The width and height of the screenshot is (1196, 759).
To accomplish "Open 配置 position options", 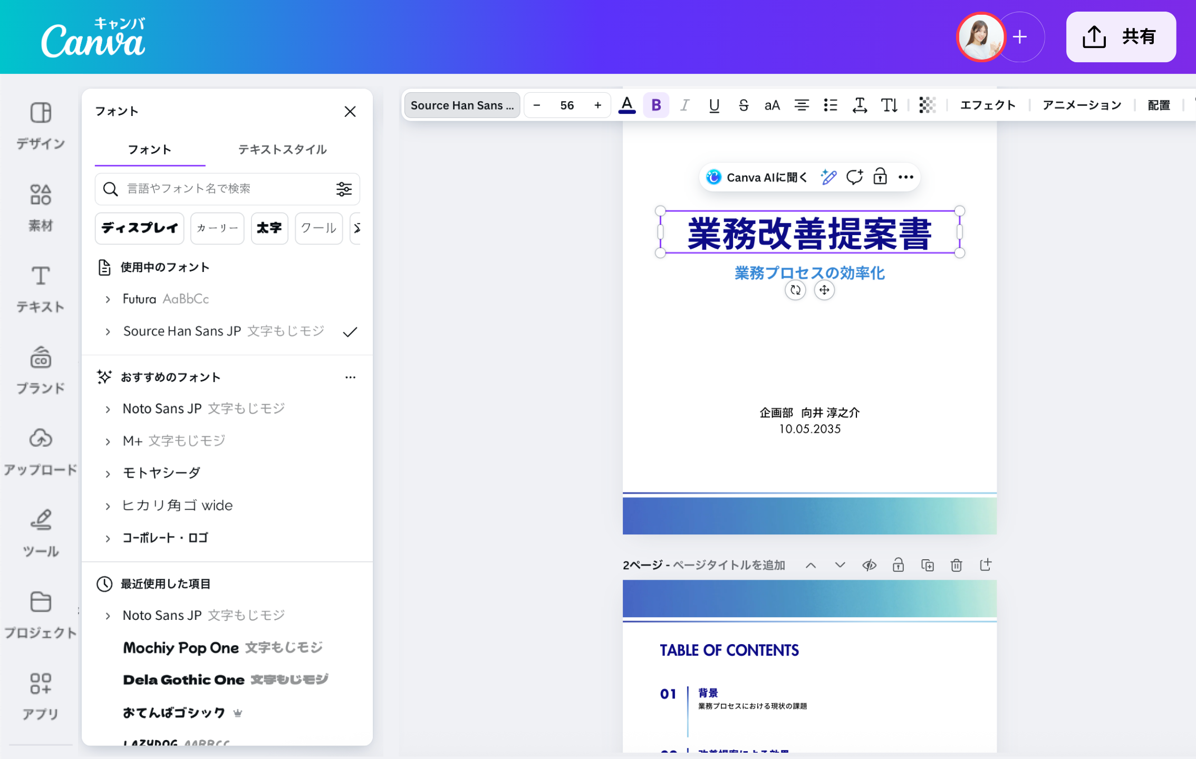I will pyautogui.click(x=1159, y=105).
